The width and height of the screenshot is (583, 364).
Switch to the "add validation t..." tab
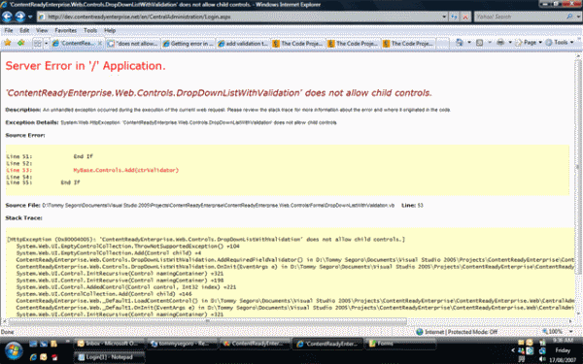point(244,44)
